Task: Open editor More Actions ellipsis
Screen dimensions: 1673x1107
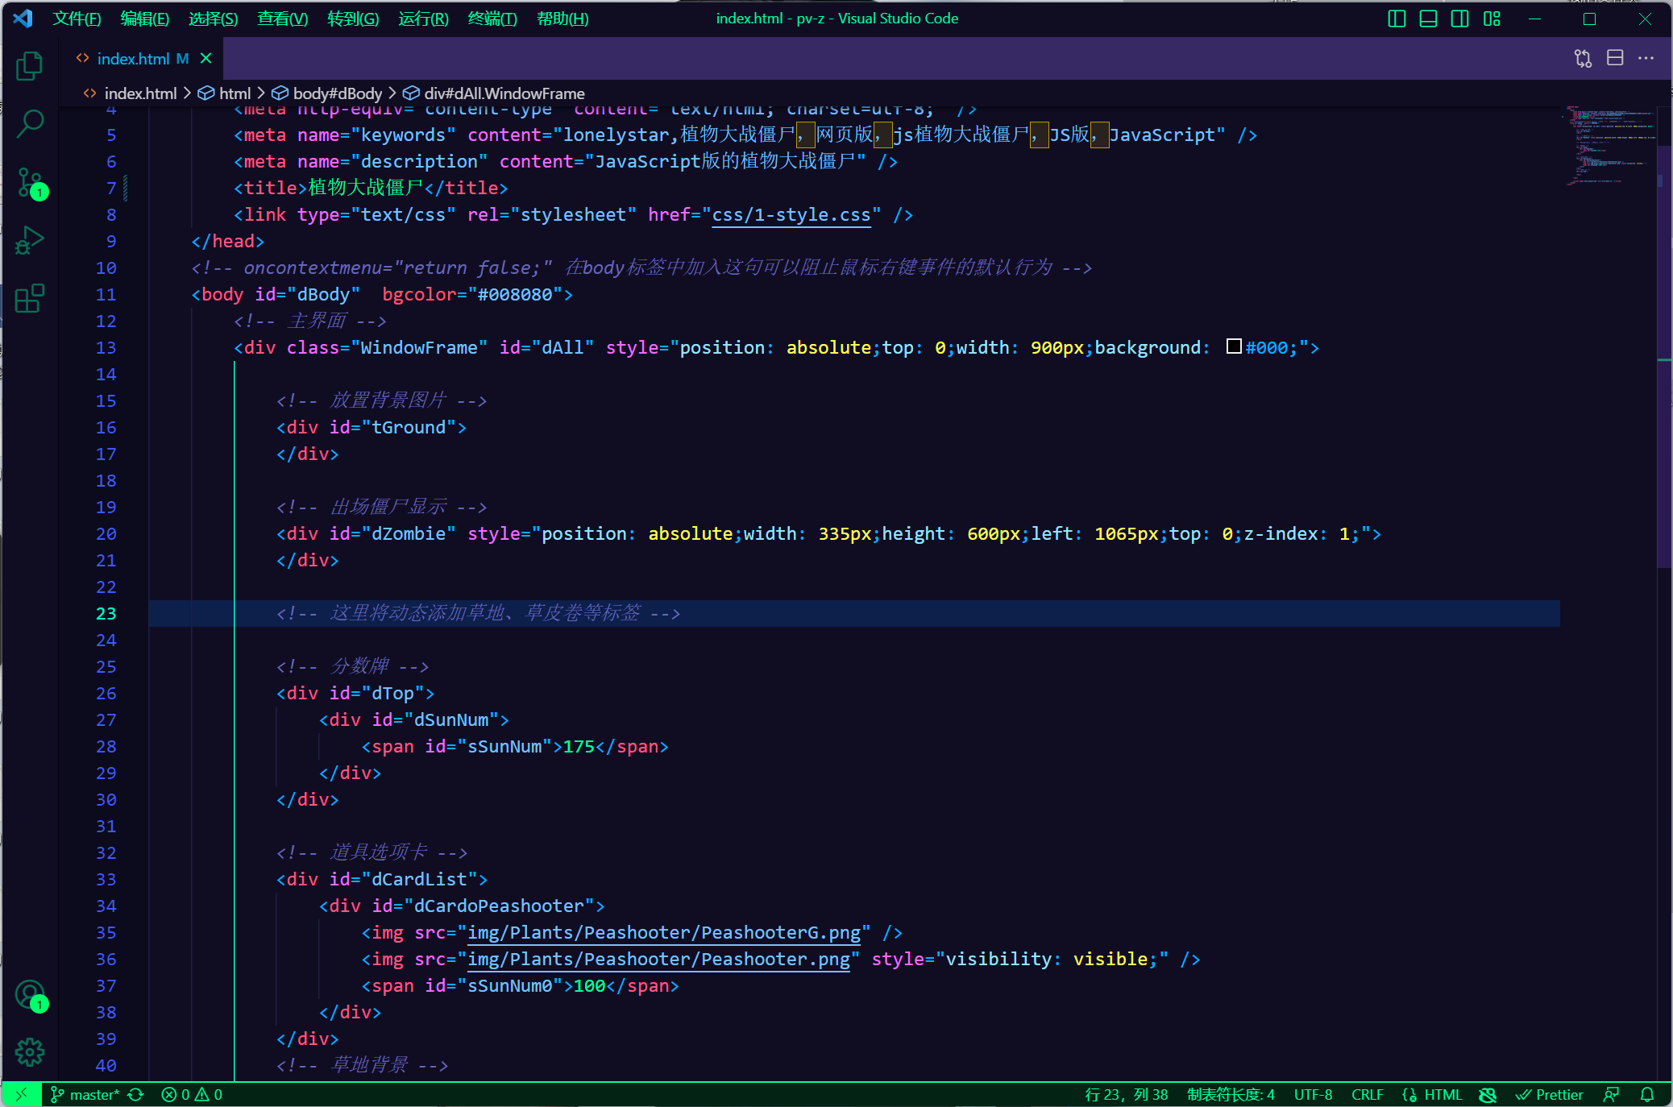Action: pyautogui.click(x=1646, y=58)
